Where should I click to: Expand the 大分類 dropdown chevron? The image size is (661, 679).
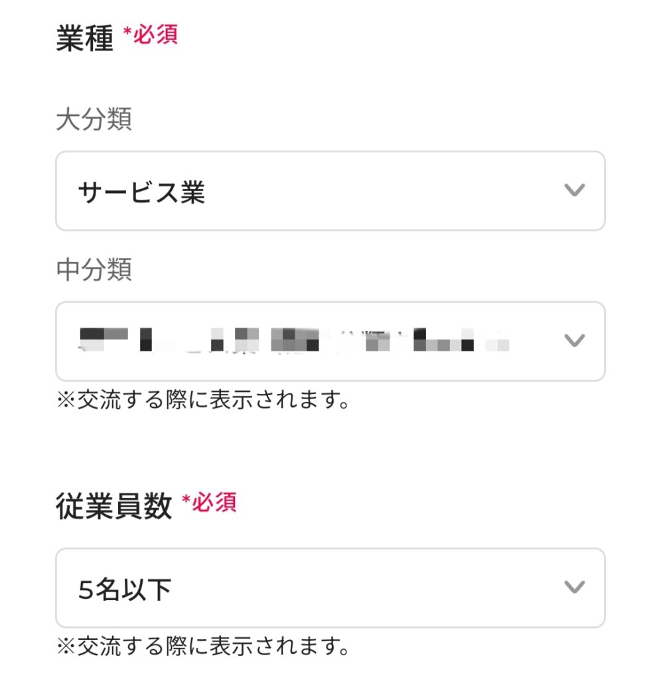[573, 191]
